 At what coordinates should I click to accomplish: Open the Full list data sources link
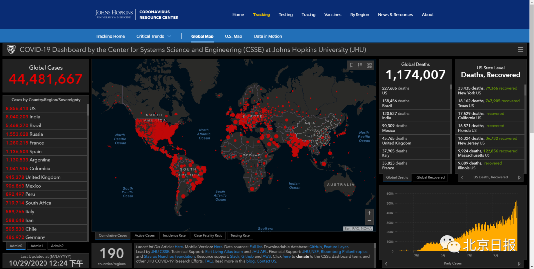pos(256,247)
